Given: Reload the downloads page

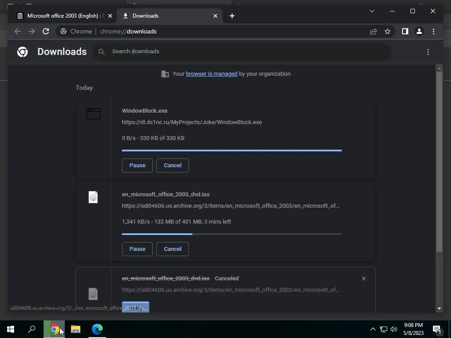Looking at the screenshot, I should 46,31.
